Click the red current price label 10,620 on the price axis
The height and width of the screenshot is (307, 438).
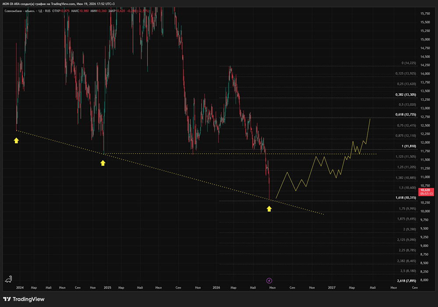pos(425,190)
